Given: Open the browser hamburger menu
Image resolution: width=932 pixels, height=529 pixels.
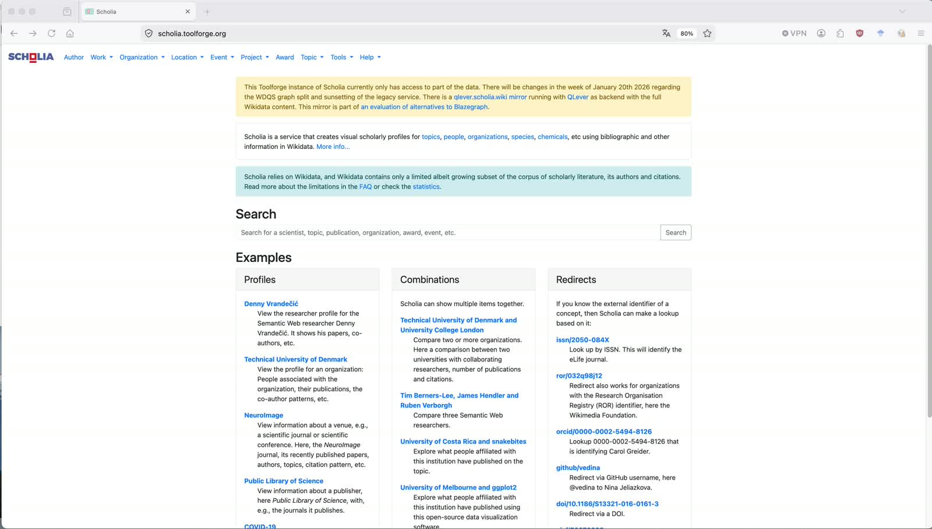Looking at the screenshot, I should coord(921,33).
